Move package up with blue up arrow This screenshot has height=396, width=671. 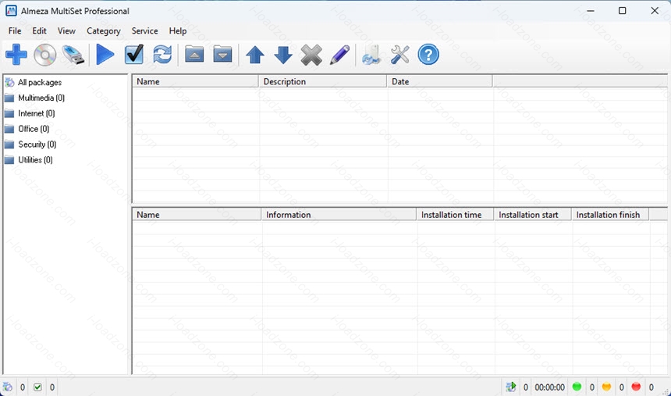tap(255, 55)
